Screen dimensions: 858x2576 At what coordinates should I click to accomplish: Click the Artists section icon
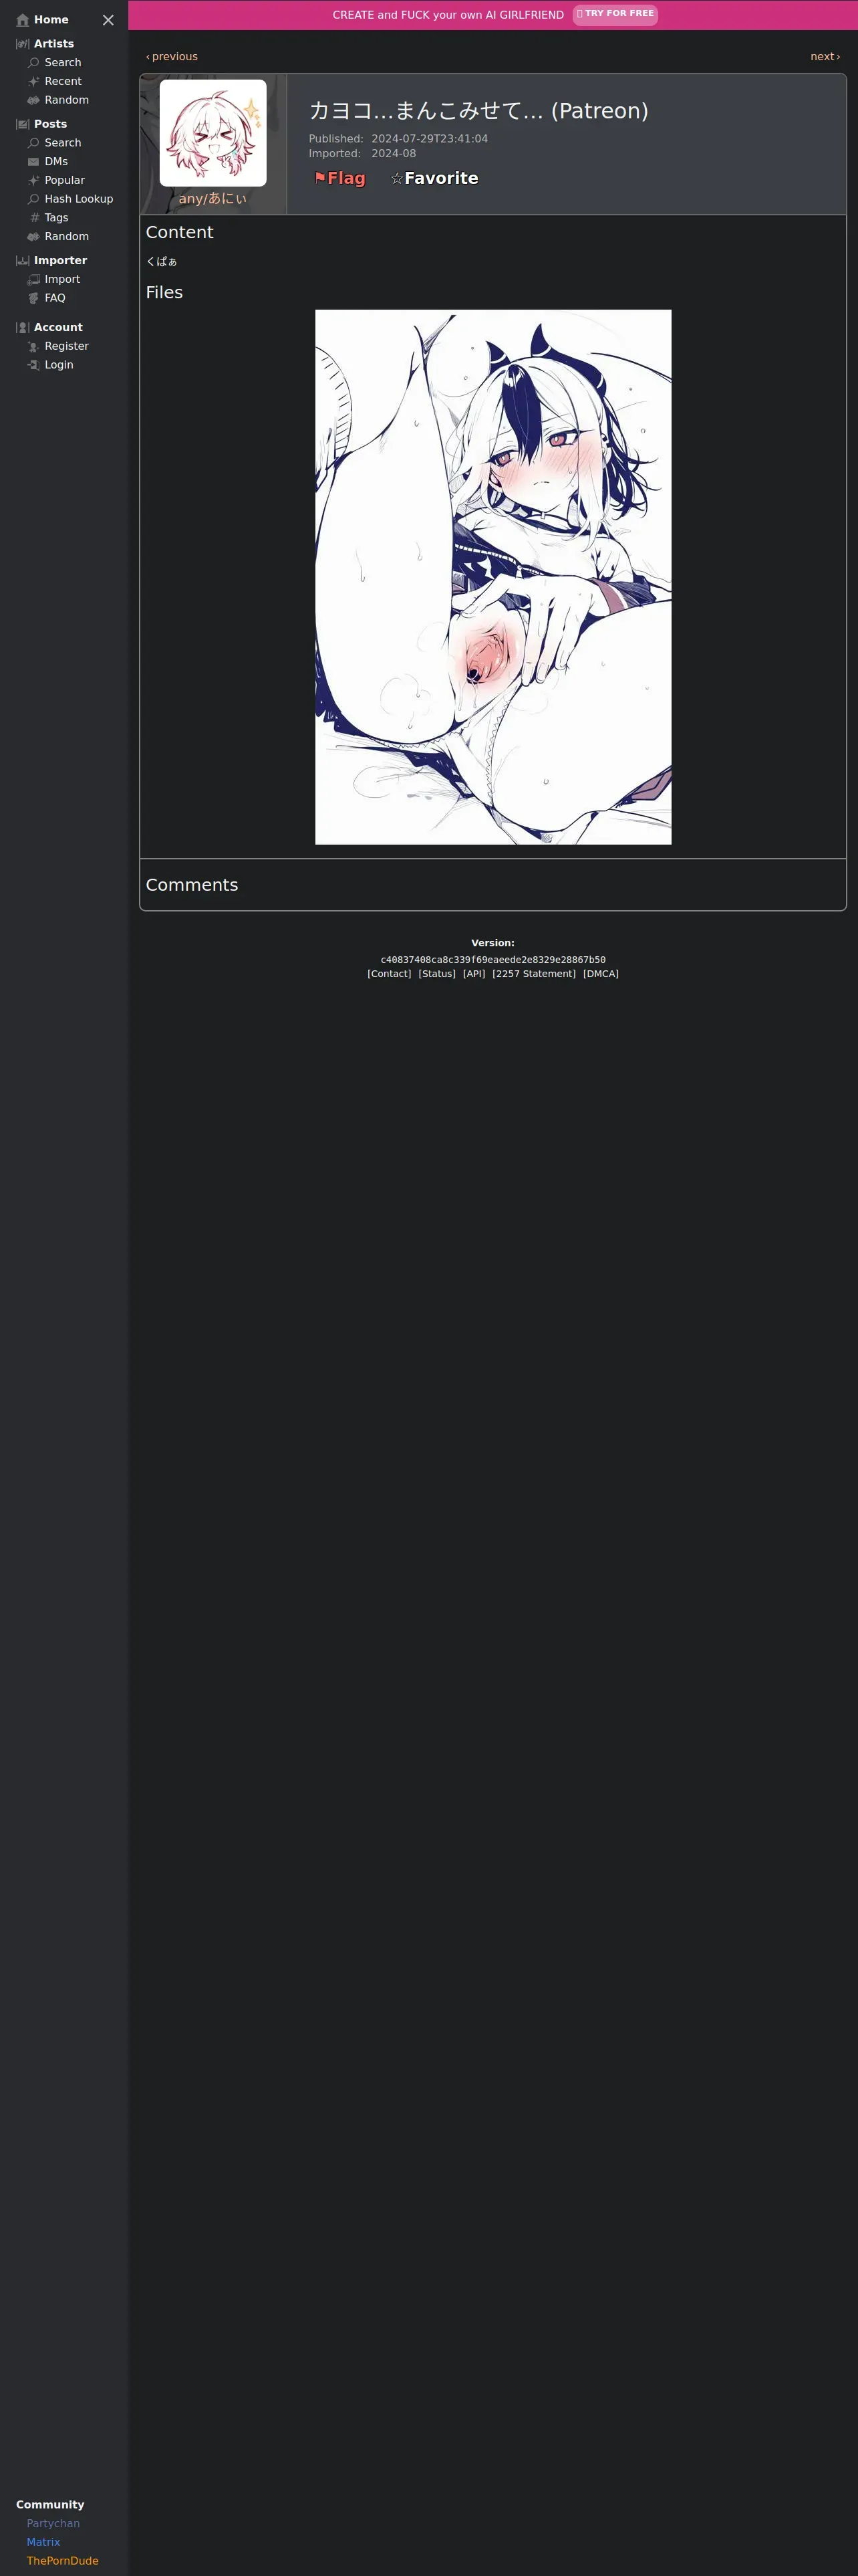tap(23, 44)
